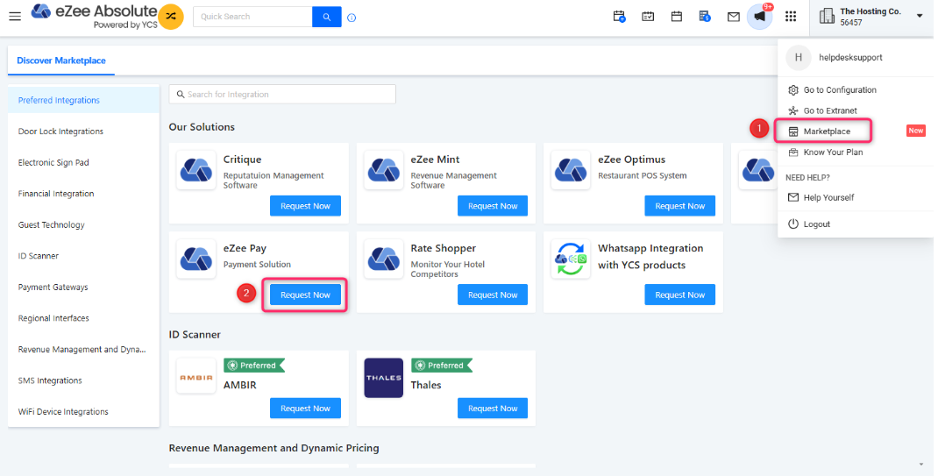Click the scroll down arrow at bottom right
The width and height of the screenshot is (938, 476).
[921, 465]
